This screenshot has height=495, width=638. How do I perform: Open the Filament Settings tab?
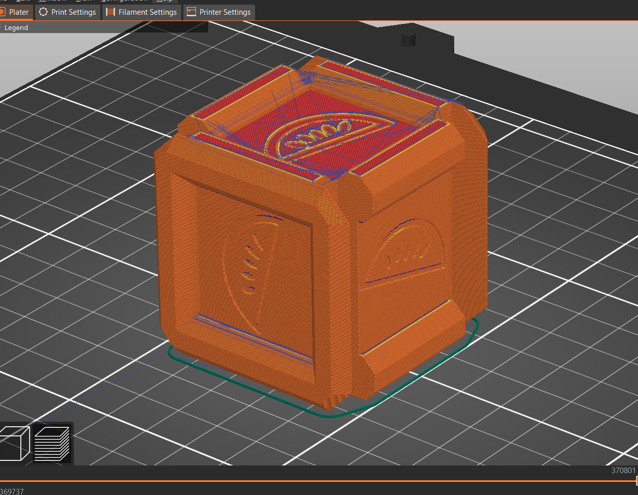tap(147, 12)
